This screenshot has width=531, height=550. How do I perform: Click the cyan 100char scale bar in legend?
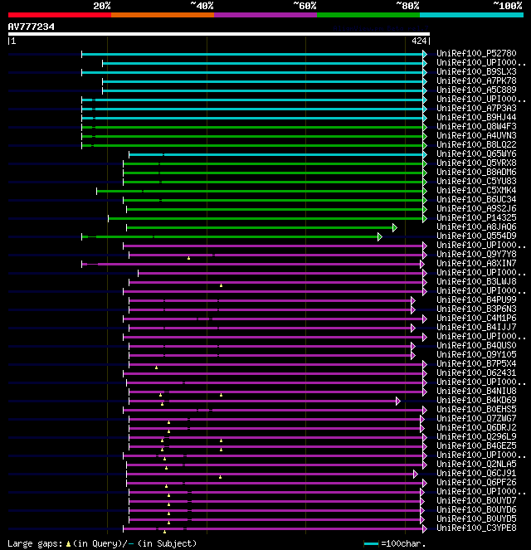click(371, 543)
